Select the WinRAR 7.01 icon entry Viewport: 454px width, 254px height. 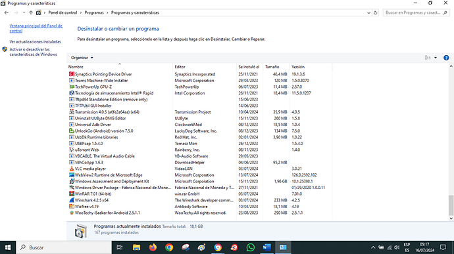click(x=72, y=194)
